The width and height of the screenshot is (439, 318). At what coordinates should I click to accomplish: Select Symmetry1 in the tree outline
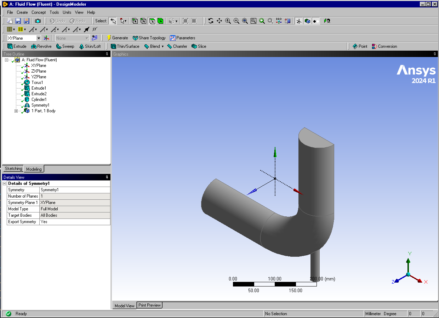pos(40,105)
